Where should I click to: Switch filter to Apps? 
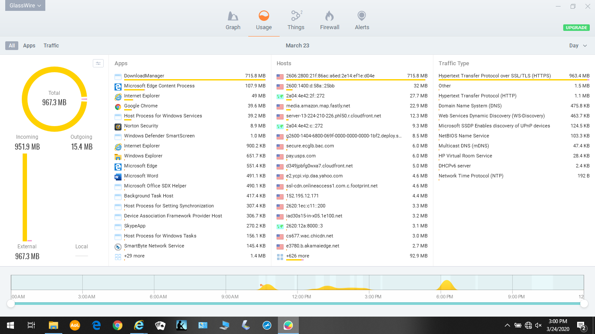[29, 46]
